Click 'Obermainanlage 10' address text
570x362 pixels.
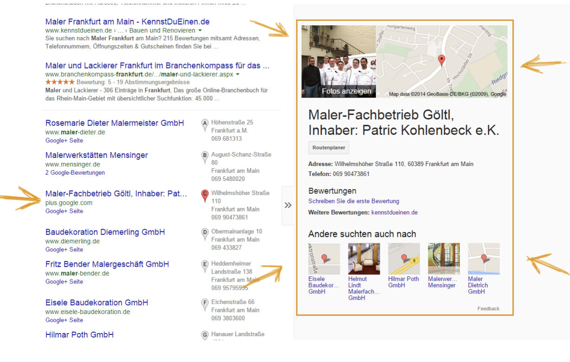[x=236, y=231]
